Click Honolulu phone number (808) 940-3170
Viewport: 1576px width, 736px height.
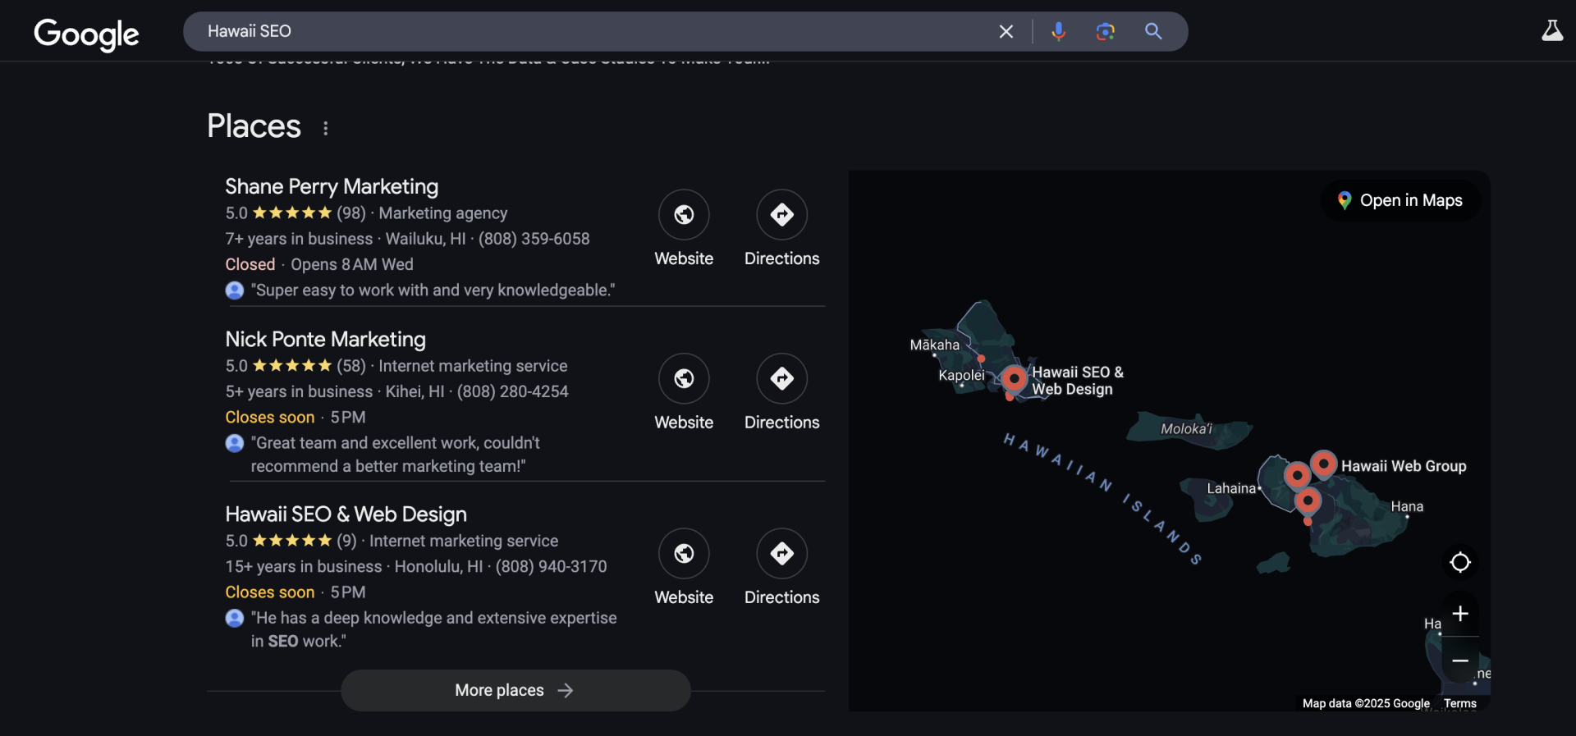(x=552, y=566)
